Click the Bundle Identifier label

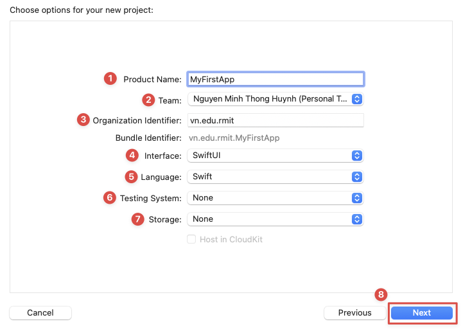[x=148, y=138]
